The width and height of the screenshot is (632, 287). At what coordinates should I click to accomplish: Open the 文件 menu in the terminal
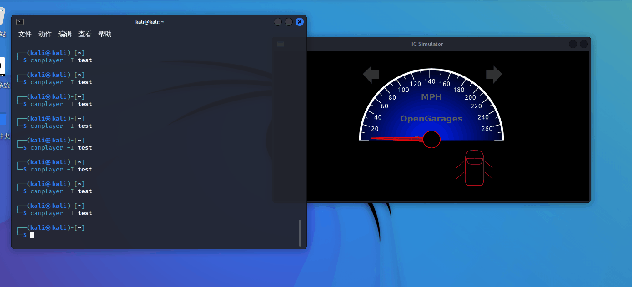click(25, 34)
